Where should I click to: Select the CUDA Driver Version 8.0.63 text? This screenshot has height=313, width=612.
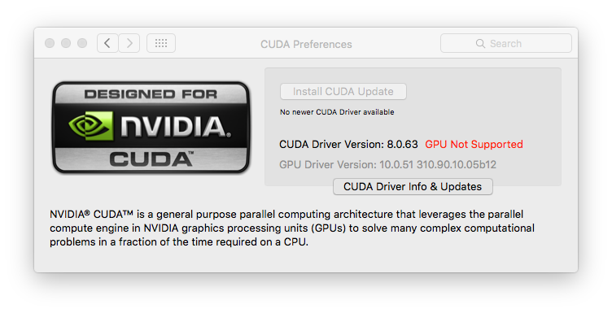[x=348, y=144]
